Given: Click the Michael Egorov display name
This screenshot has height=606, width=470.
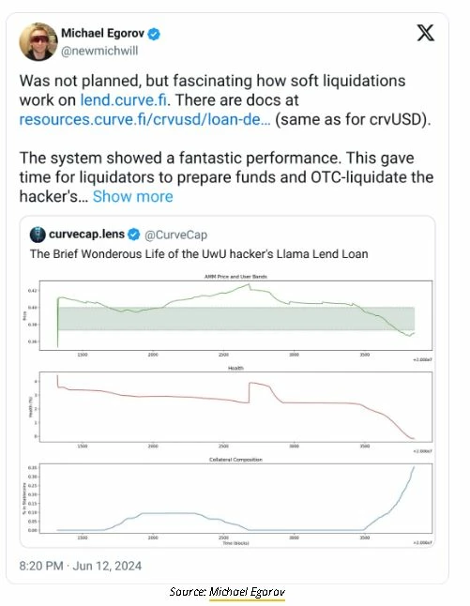Looking at the screenshot, I should pos(102,33).
